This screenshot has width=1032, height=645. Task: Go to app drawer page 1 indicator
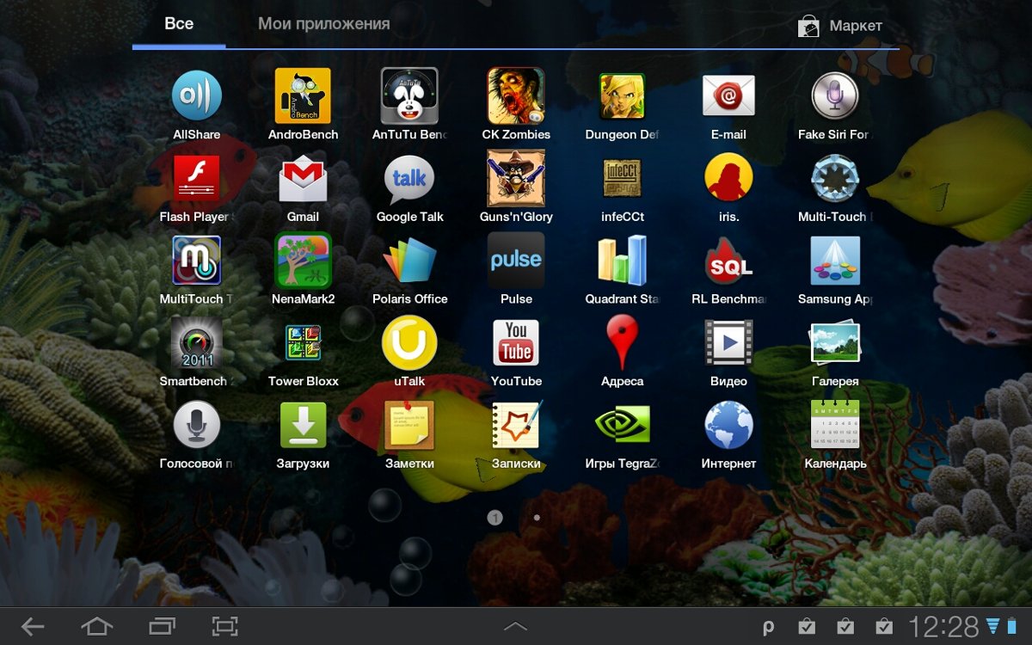pyautogui.click(x=494, y=518)
